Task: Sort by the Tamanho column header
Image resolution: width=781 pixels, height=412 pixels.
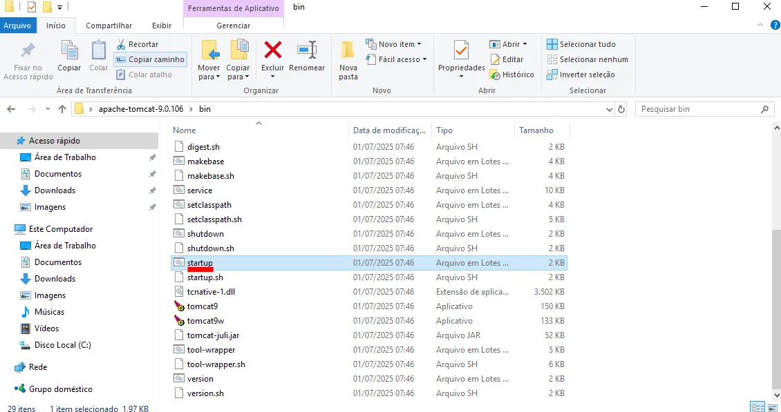Action: [x=536, y=130]
